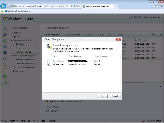Sort recipients by Email Address column
Viewport: 164px width, 123px height.
[80, 56]
